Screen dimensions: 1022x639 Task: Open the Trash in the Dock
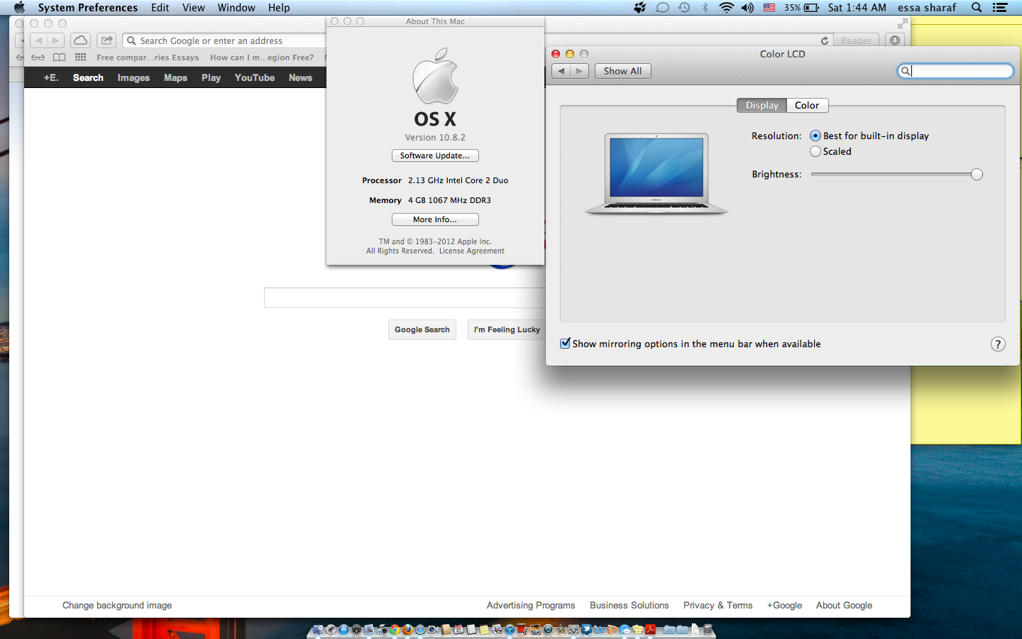[708, 629]
